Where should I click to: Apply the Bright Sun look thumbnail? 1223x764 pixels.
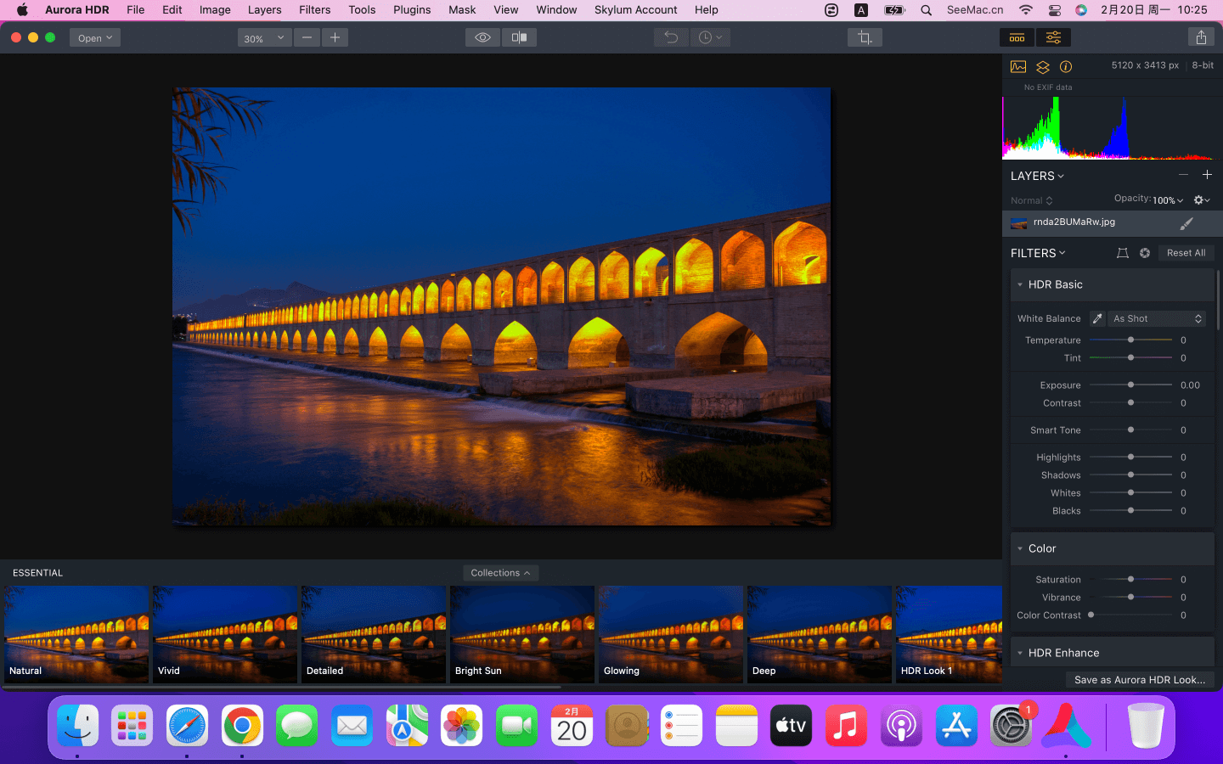[522, 633]
